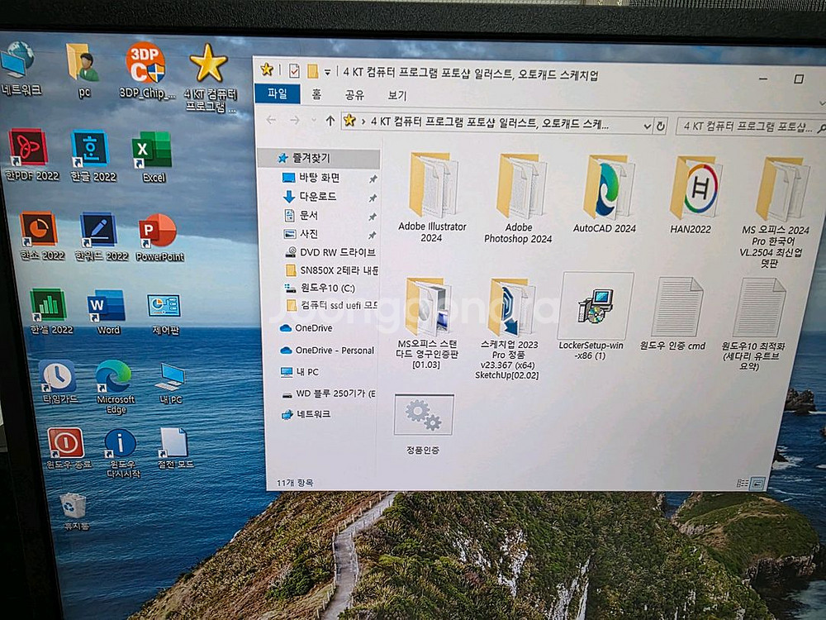Go up one folder level arrow

[330, 121]
